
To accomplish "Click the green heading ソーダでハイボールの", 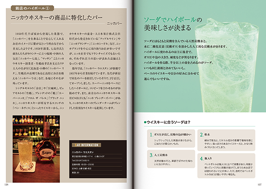I will click(x=173, y=20).
